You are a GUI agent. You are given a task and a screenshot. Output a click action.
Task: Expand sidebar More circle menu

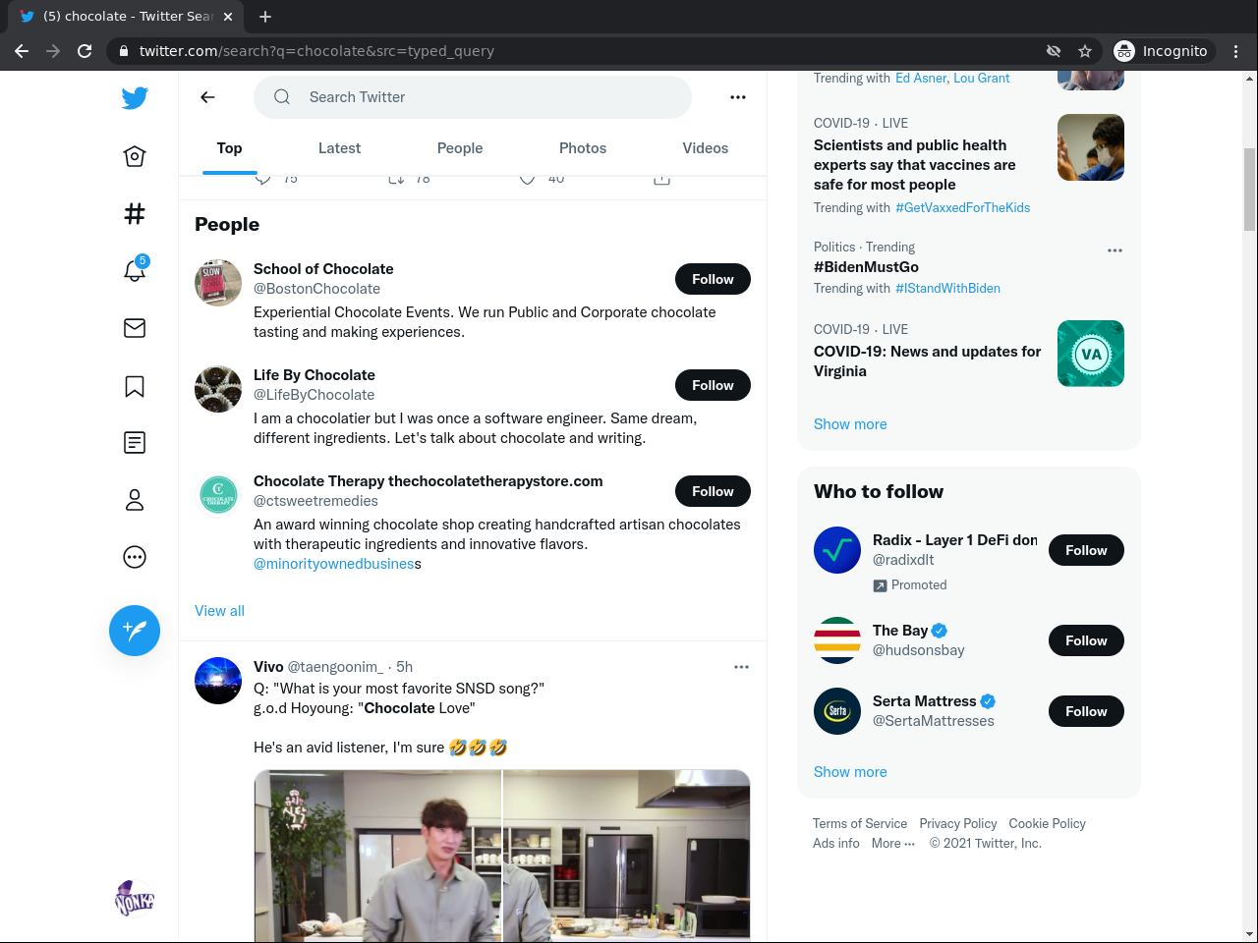point(135,557)
